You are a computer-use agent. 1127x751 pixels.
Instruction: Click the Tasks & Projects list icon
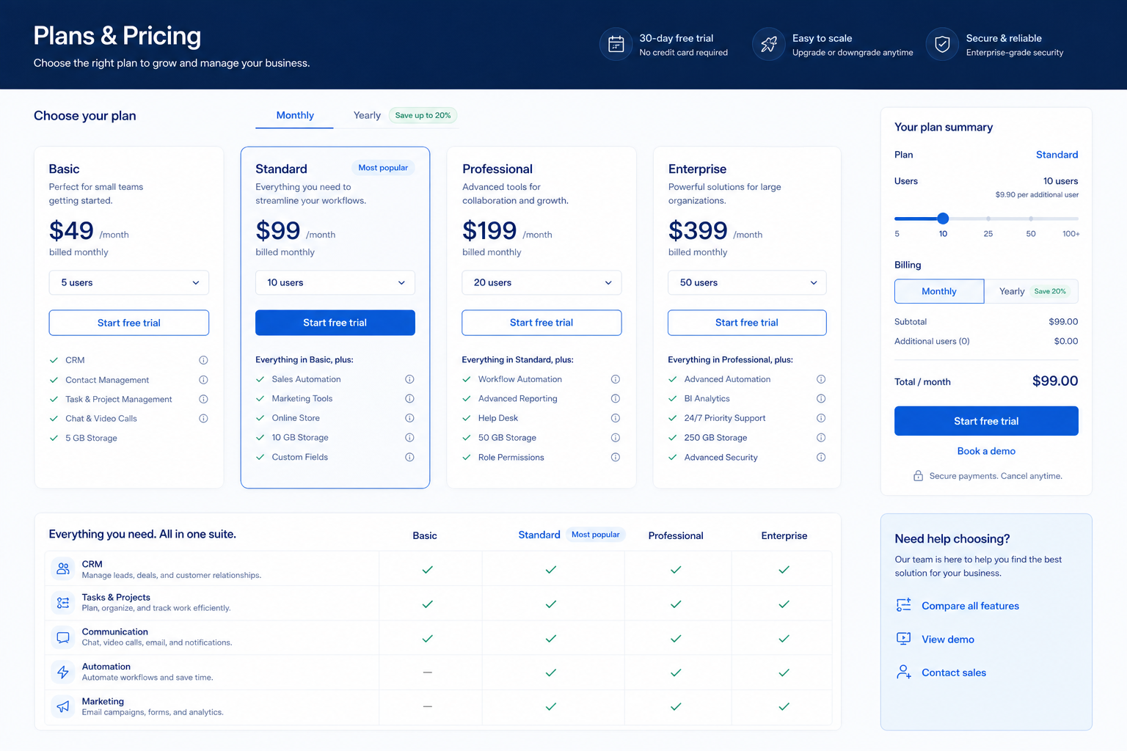(x=63, y=603)
